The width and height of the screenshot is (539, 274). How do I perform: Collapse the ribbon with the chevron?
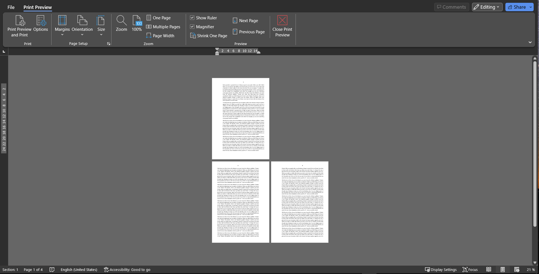pyautogui.click(x=530, y=42)
